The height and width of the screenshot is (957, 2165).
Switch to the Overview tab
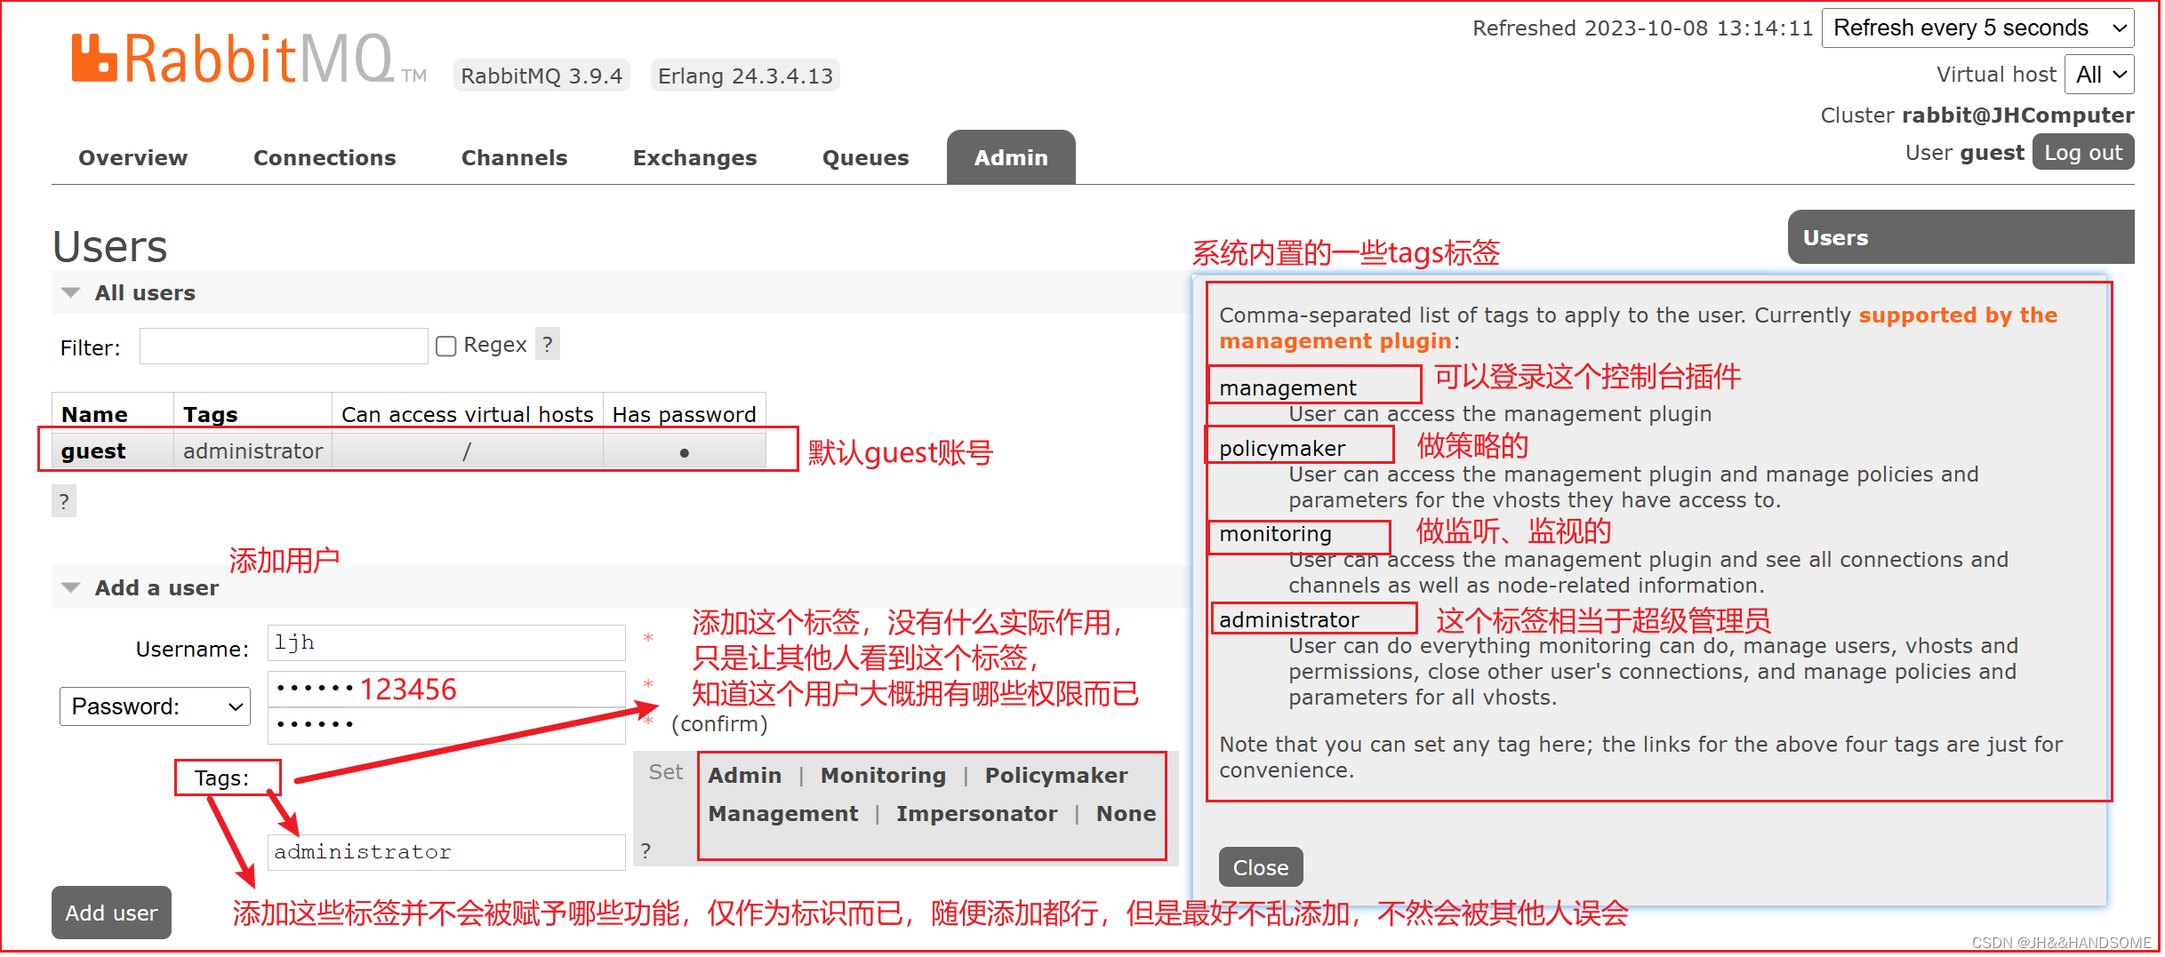click(x=133, y=157)
